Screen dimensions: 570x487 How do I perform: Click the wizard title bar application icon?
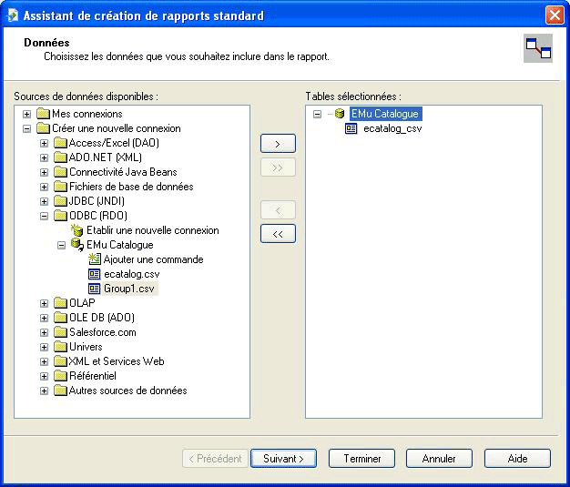pyautogui.click(x=13, y=15)
